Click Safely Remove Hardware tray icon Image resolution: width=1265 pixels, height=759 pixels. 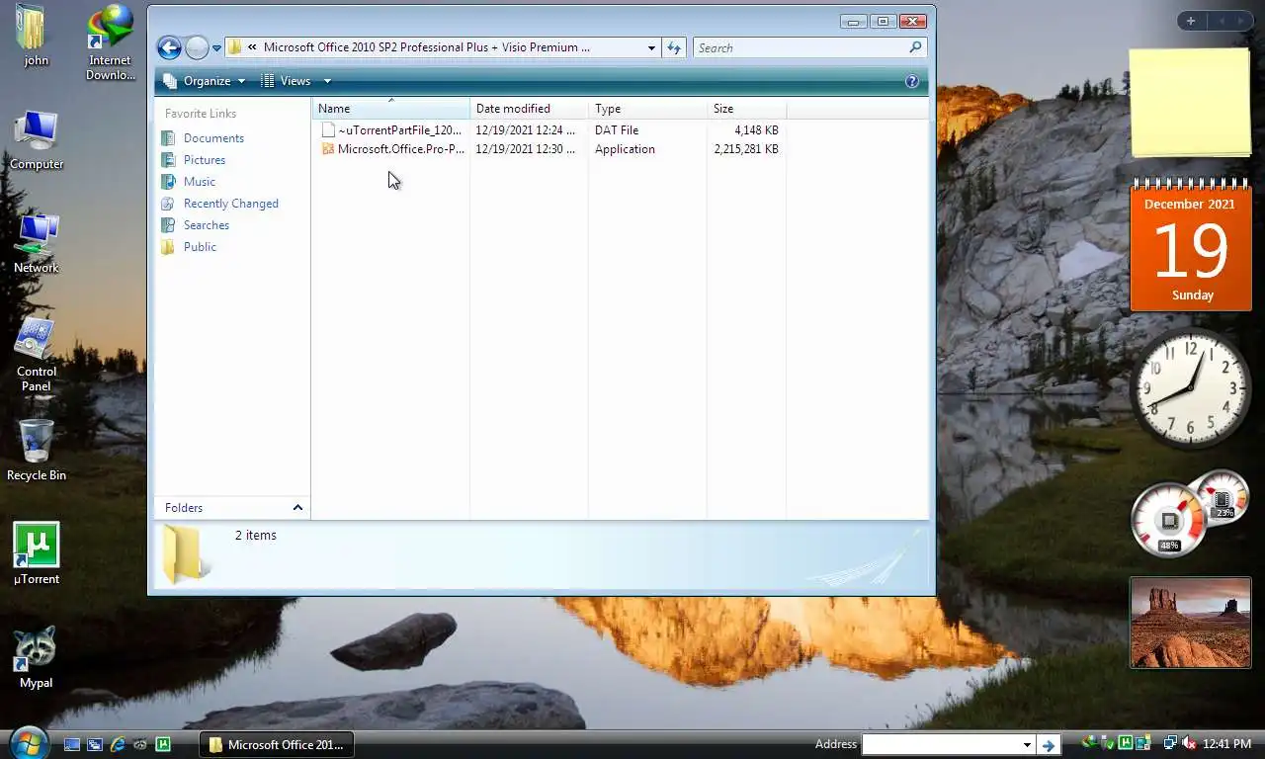1108,743
